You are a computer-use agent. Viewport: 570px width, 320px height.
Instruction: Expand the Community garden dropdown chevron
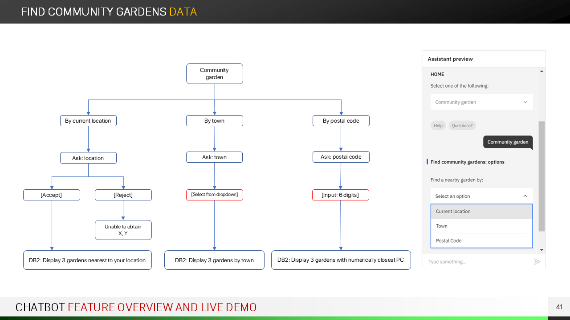tap(525, 102)
